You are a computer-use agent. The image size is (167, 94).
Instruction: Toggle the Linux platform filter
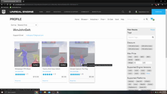tap(135, 84)
